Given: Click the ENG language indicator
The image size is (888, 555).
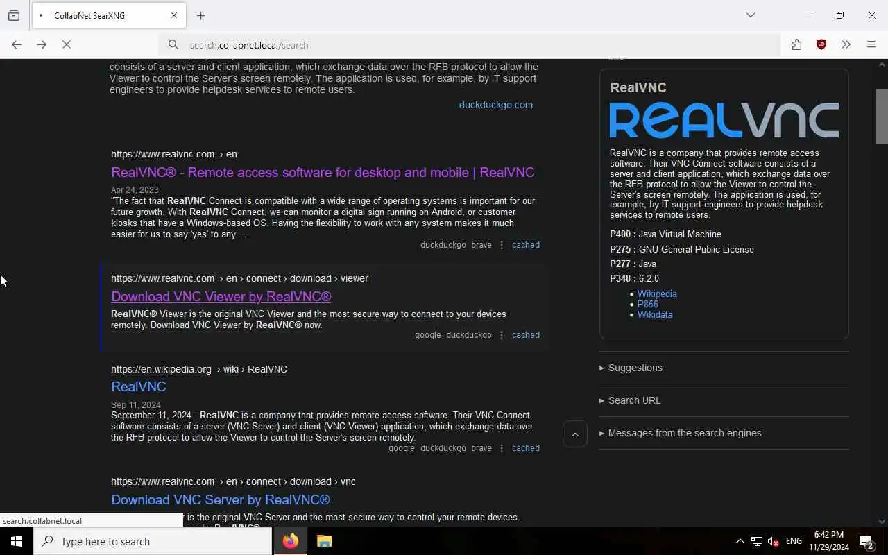Looking at the screenshot, I should pyautogui.click(x=794, y=541).
